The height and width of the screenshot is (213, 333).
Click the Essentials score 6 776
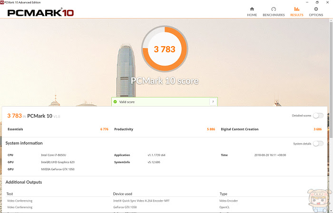click(104, 129)
